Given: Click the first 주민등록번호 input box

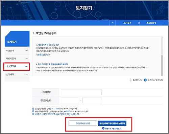Looking at the screenshot, I should pyautogui.click(x=70, y=100).
